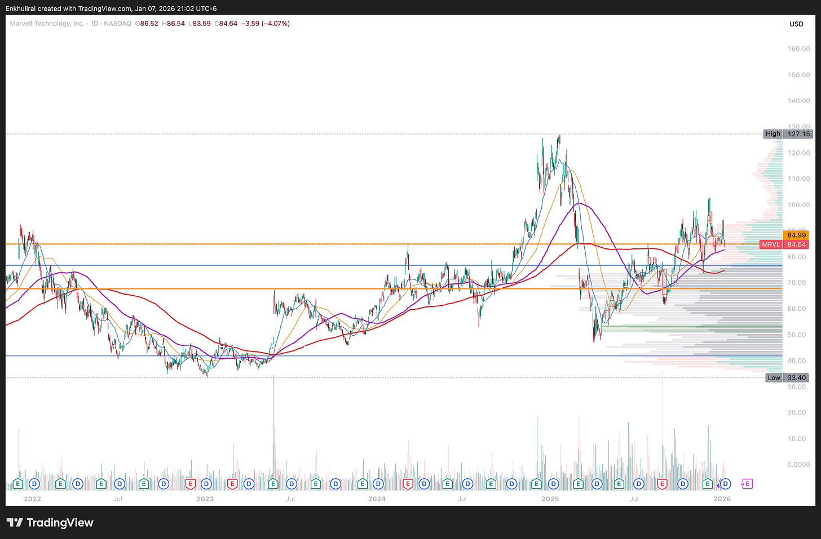Click green earnings marker left of the sparkle icon
821x539 pixels.
(x=707, y=484)
